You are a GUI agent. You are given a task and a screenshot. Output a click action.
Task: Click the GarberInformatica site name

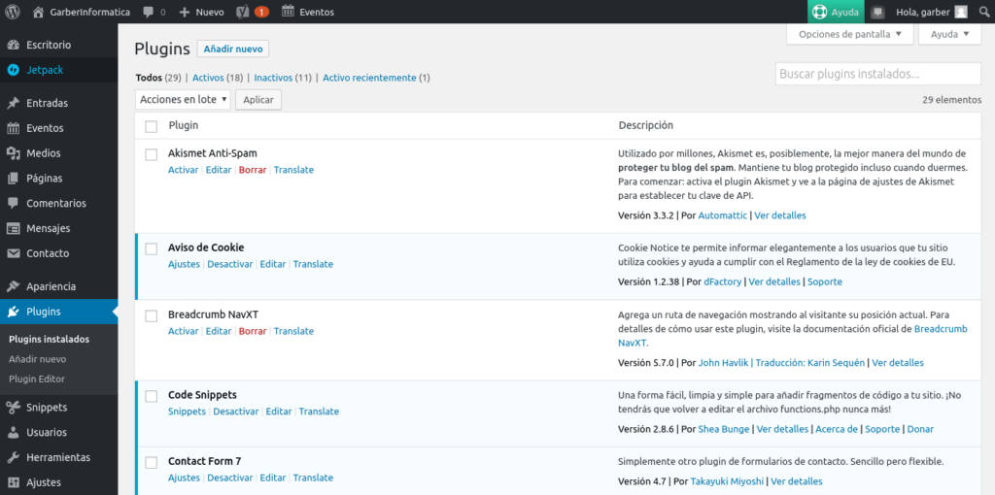(89, 12)
